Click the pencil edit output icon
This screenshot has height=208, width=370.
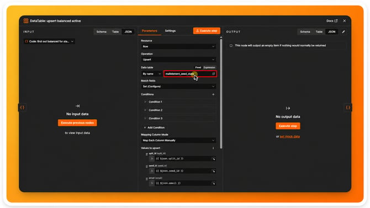click(343, 31)
